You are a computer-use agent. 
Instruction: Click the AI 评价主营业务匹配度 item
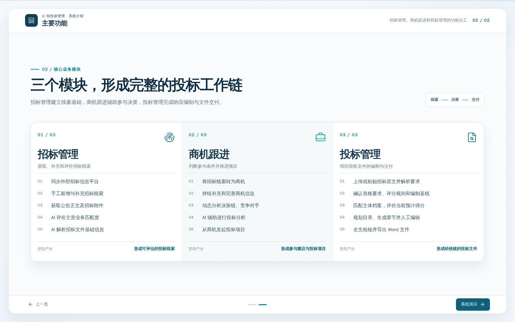coord(75,217)
